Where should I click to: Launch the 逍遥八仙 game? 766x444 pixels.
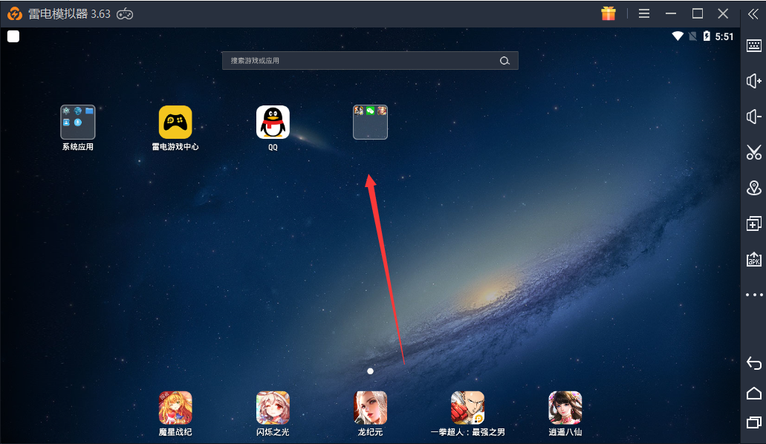click(565, 408)
